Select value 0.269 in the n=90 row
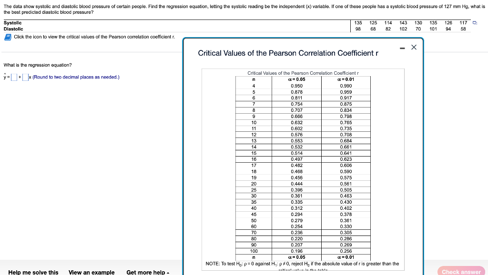 pyautogui.click(x=346, y=245)
